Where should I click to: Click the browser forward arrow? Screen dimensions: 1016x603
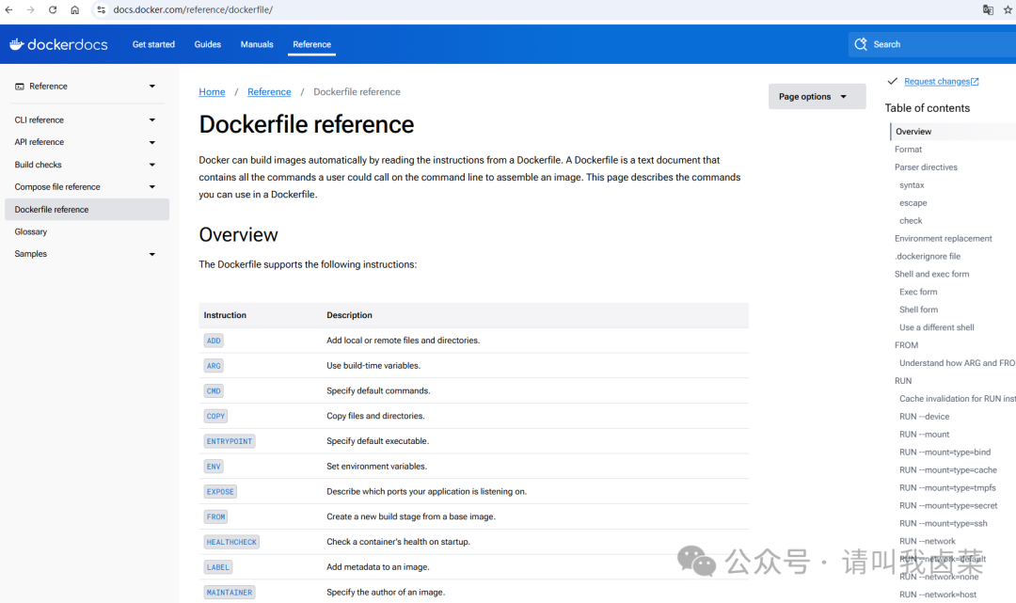(31, 9)
